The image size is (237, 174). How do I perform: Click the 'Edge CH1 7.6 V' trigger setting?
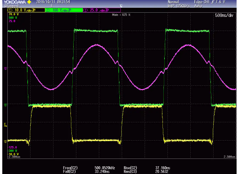210,2
